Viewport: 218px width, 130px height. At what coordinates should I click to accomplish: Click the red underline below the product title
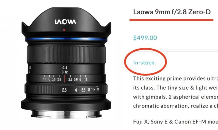click(171, 20)
